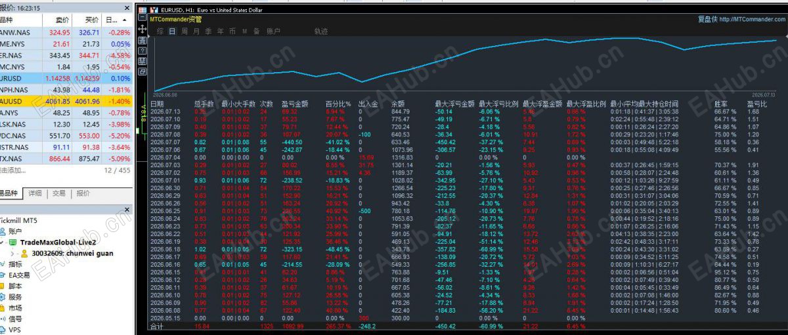The height and width of the screenshot is (335, 788).
Task: Open the 综 summary tab in MTCommander
Action: (160, 31)
